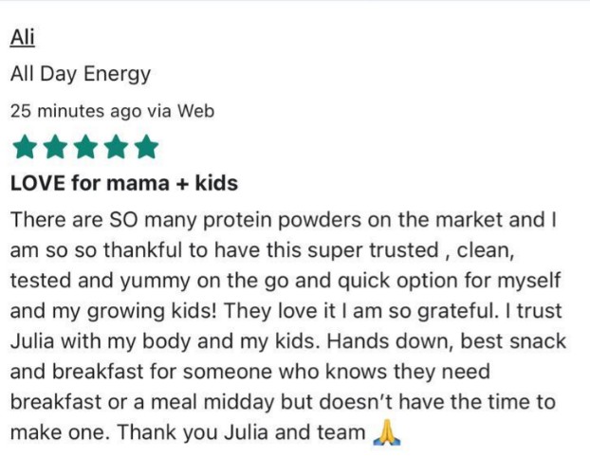Click the second rating star

54,147
